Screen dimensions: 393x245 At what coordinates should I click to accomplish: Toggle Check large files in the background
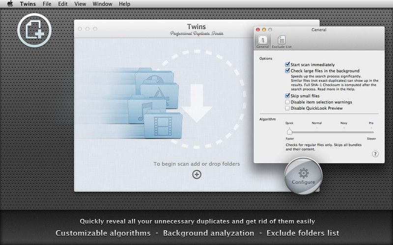point(287,71)
